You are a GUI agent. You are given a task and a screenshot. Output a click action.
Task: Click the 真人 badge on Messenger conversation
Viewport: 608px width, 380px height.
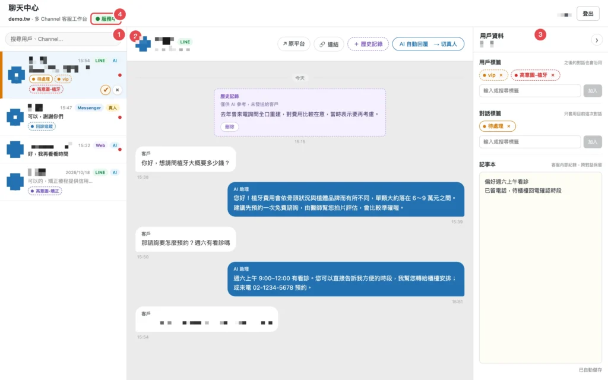113,108
